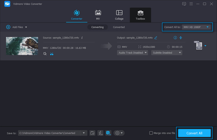Image resolution: width=217 pixels, height=140 pixels.
Task: Toggle GPU hardware acceleration icon
Action: coord(108,133)
